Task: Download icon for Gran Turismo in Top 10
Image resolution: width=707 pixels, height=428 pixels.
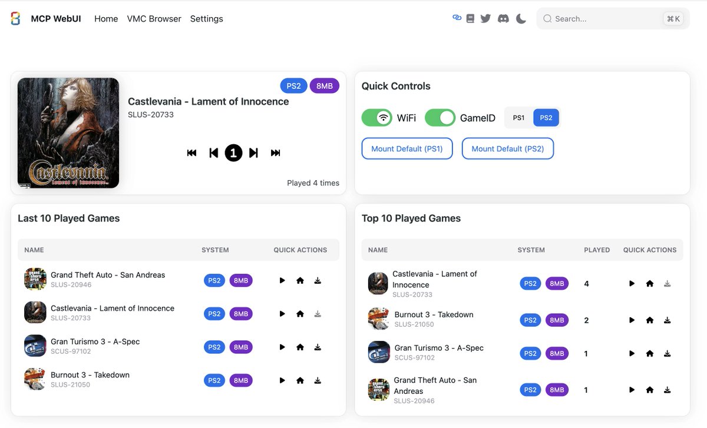Action: coord(668,354)
